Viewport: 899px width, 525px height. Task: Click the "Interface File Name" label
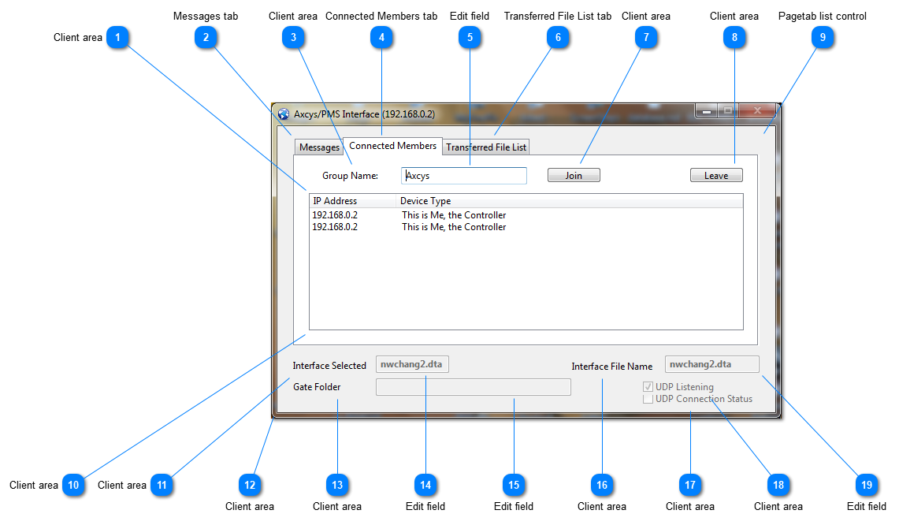[611, 366]
